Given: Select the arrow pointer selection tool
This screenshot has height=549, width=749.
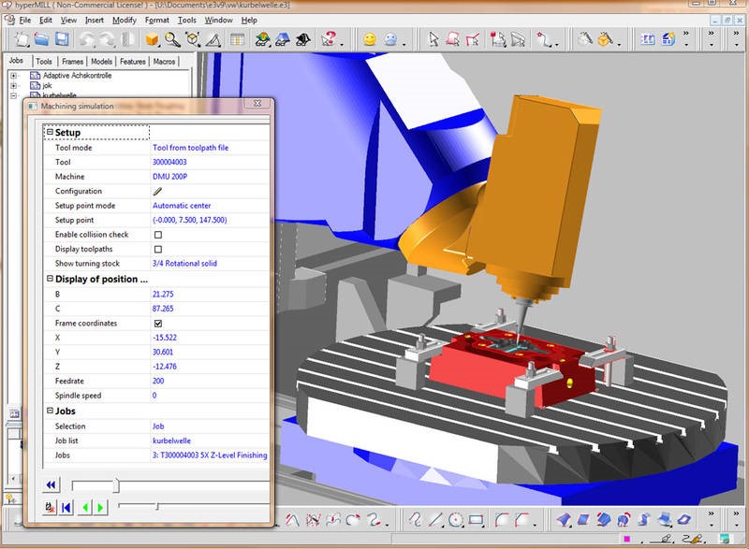Looking at the screenshot, I should tap(433, 39).
